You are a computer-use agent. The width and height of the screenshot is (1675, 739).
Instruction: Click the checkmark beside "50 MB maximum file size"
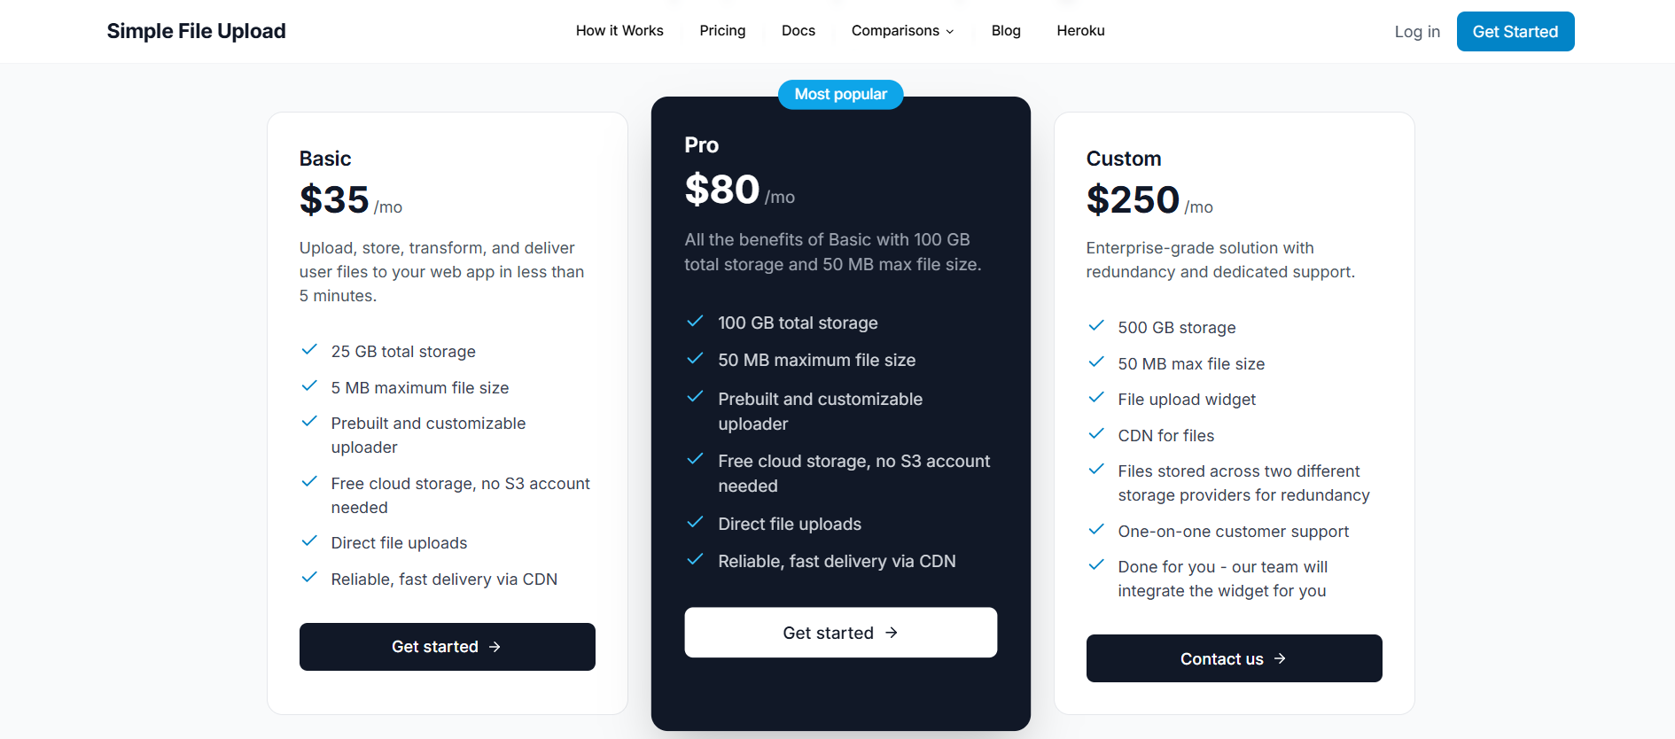point(696,358)
